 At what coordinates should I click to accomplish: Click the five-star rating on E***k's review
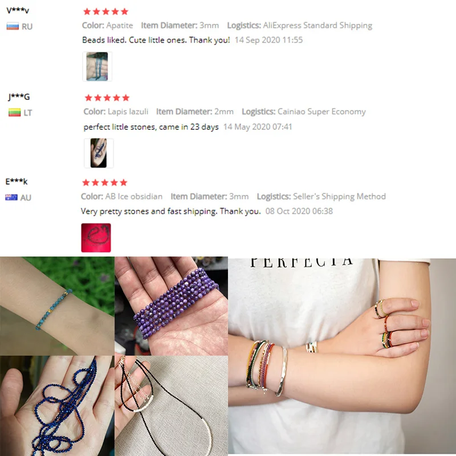click(105, 182)
